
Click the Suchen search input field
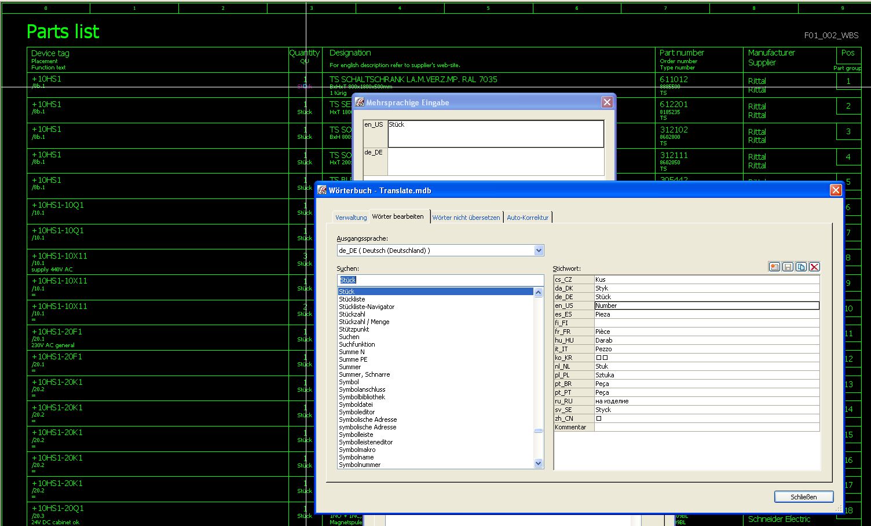click(440, 280)
